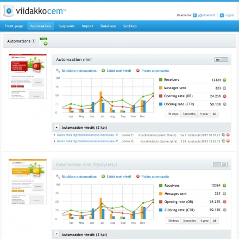Open the Segments menu tab
This screenshot has height=239, width=239.
click(66, 26)
